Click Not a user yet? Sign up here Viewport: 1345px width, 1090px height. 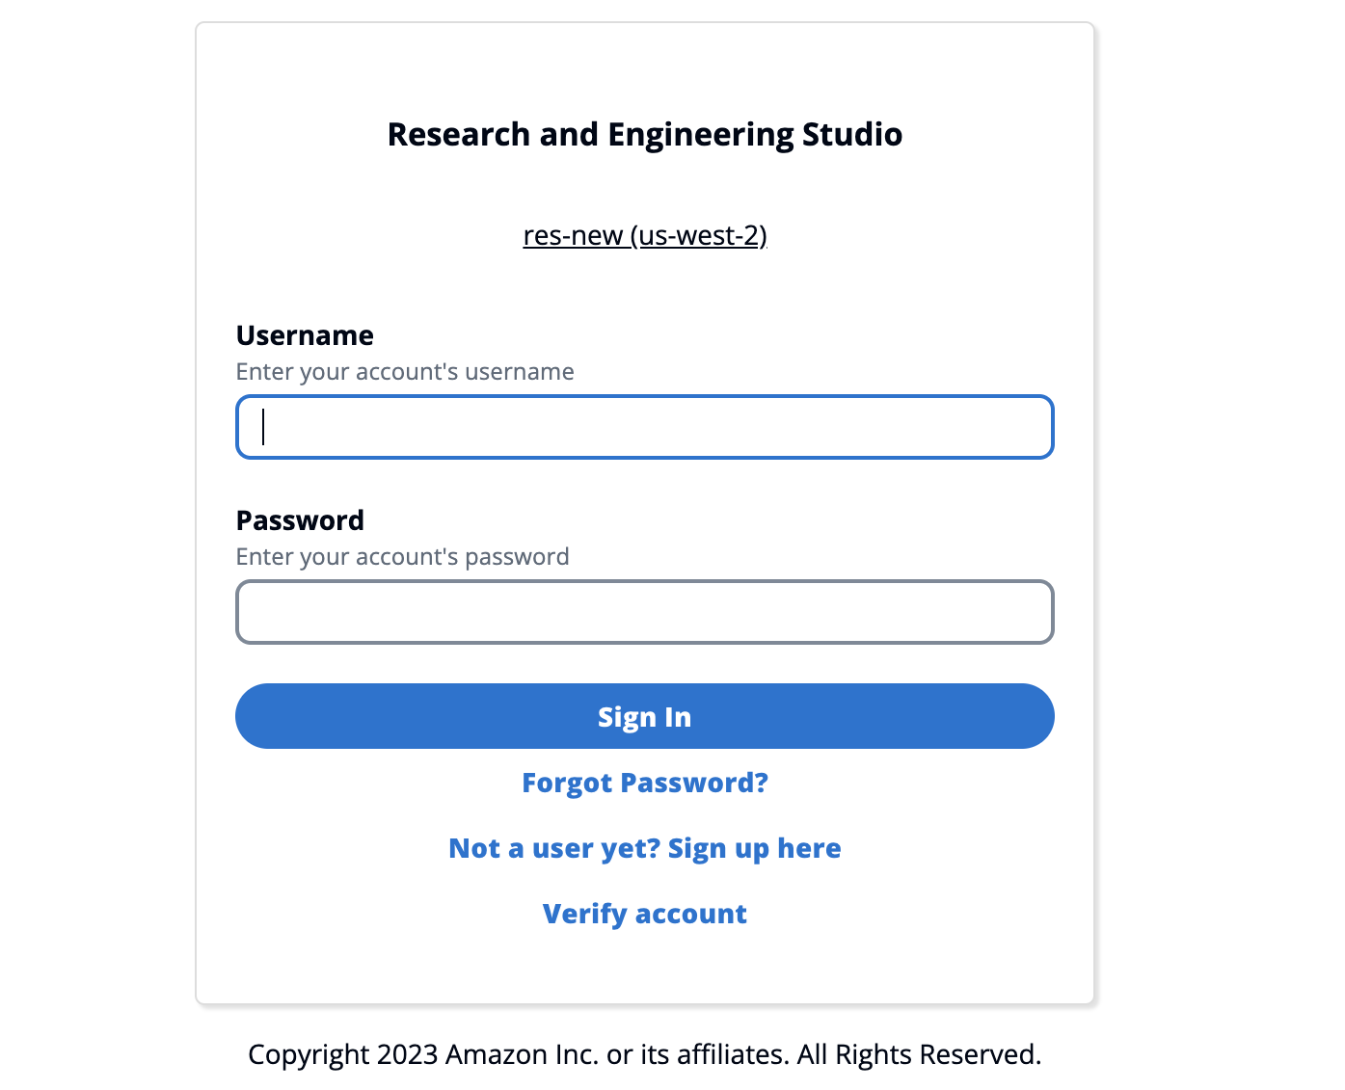point(644,848)
